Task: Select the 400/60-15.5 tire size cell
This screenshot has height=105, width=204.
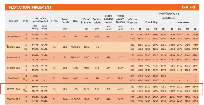Action: pyautogui.click(x=12, y=36)
